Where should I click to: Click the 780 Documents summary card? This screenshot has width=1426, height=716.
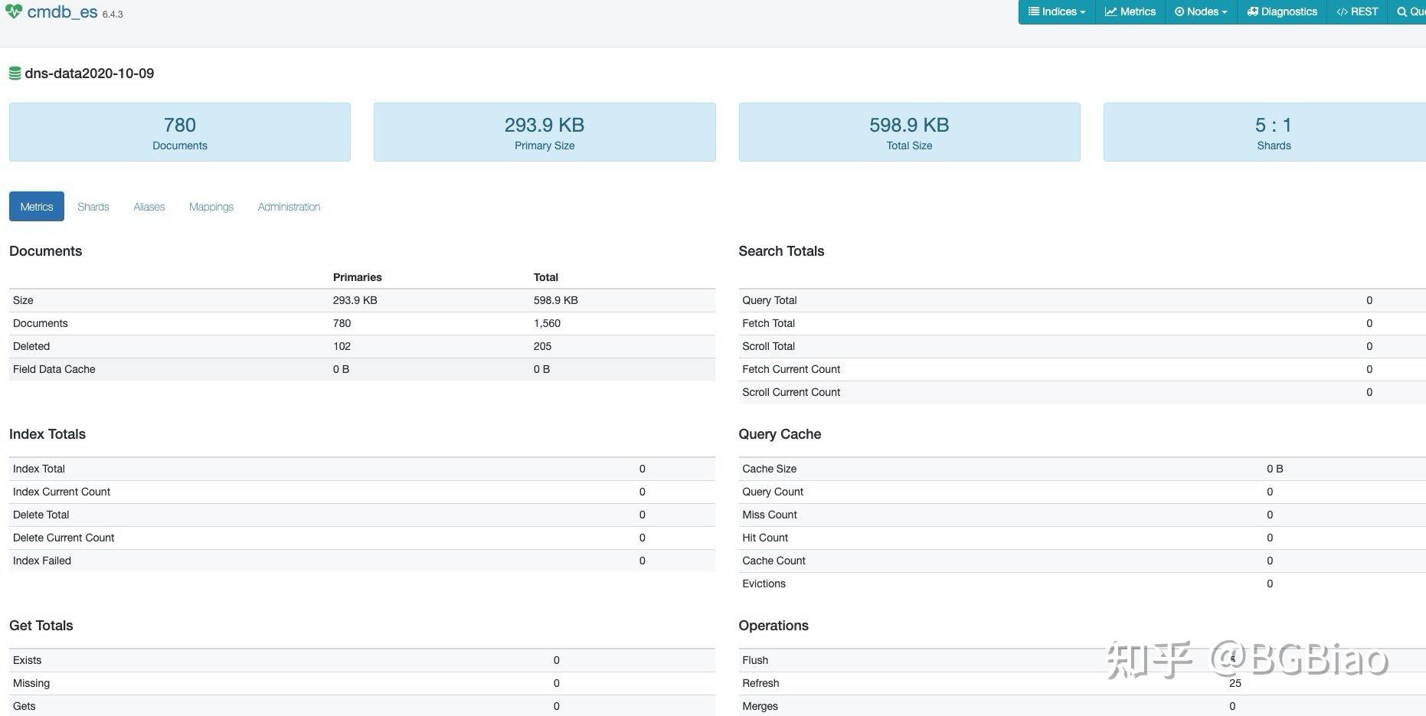click(179, 132)
